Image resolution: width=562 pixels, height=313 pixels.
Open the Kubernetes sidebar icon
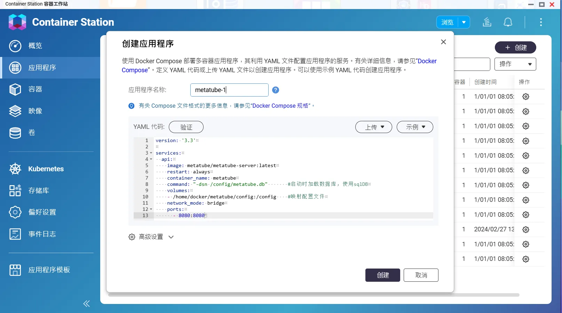click(15, 169)
